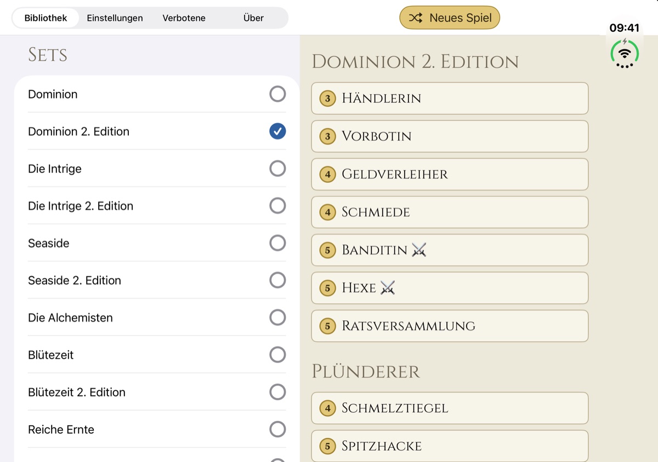The image size is (658, 462).
Task: Click the cost-5 coin on Banditin
Action: coord(328,250)
